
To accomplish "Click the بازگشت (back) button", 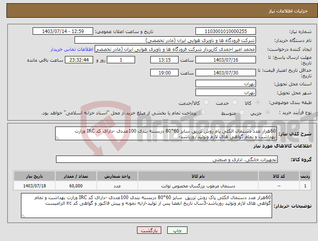I will tap(149, 230).
